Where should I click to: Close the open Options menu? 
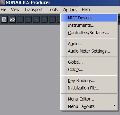(x=70, y=10)
